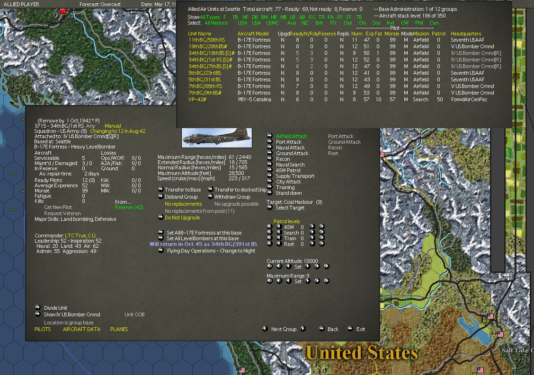534x375 pixels.
Task: Increase ASW patrol level by one
Action: click(x=312, y=227)
